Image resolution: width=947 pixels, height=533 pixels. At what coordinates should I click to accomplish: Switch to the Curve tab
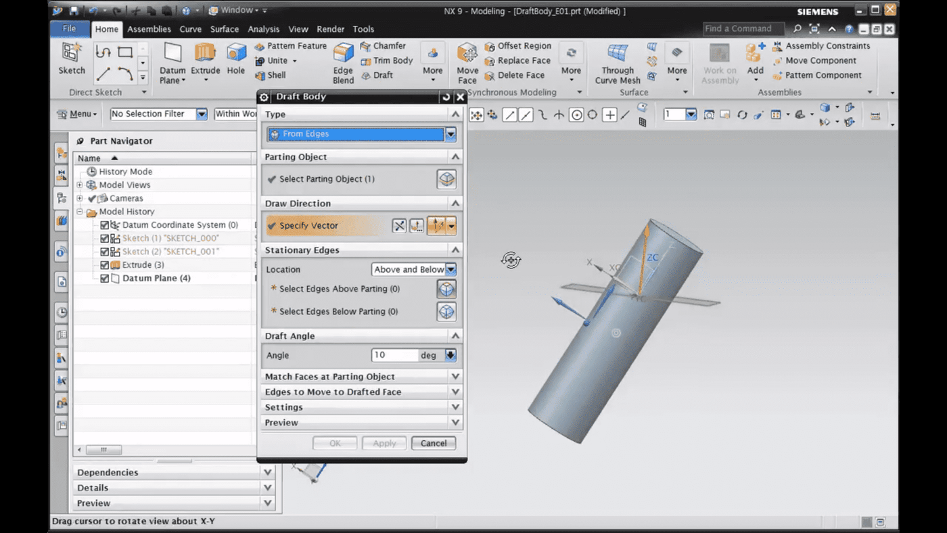pyautogui.click(x=190, y=29)
